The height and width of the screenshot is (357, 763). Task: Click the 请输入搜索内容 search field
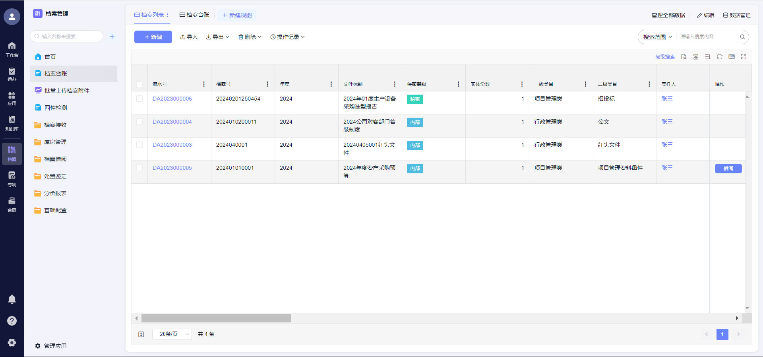pyautogui.click(x=707, y=37)
